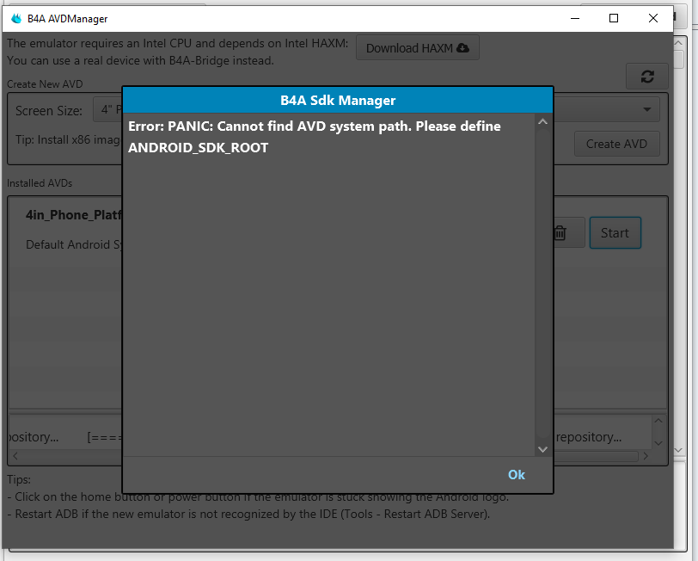The image size is (698, 561).
Task: Dismiss the error dialog with Ok
Action: coord(516,475)
